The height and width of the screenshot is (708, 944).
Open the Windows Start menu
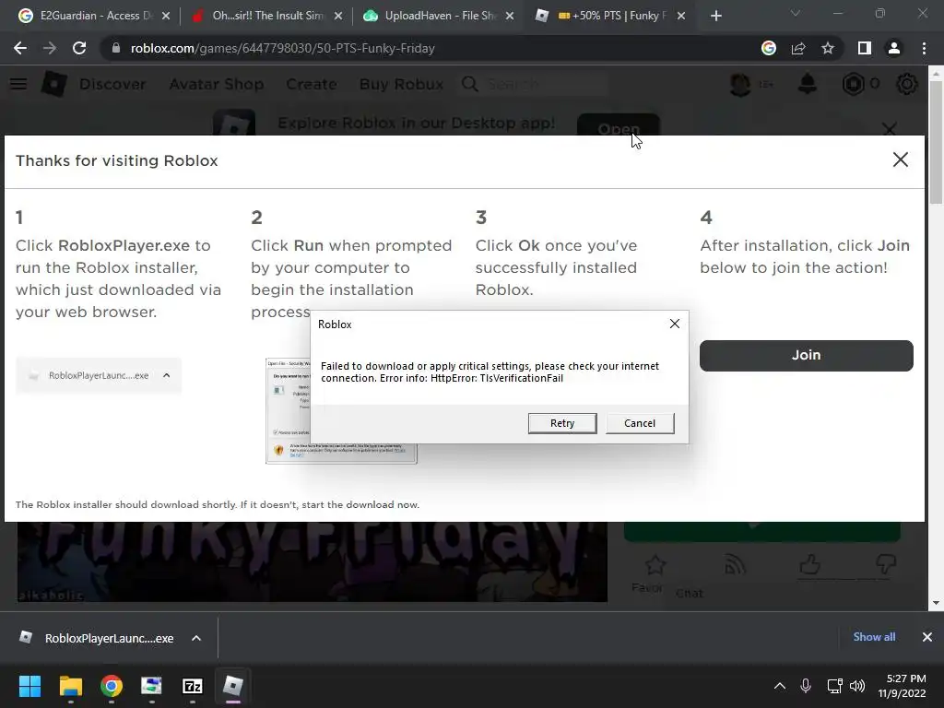click(x=29, y=686)
